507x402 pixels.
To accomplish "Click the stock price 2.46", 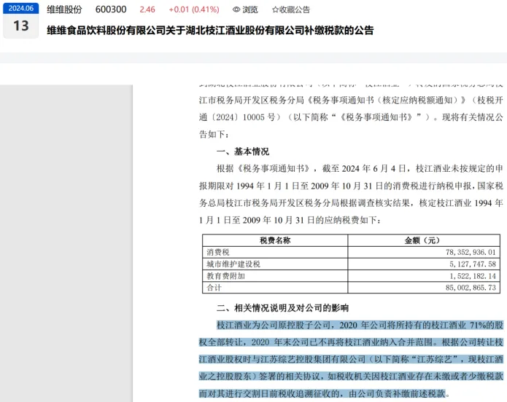I will click(x=147, y=9).
